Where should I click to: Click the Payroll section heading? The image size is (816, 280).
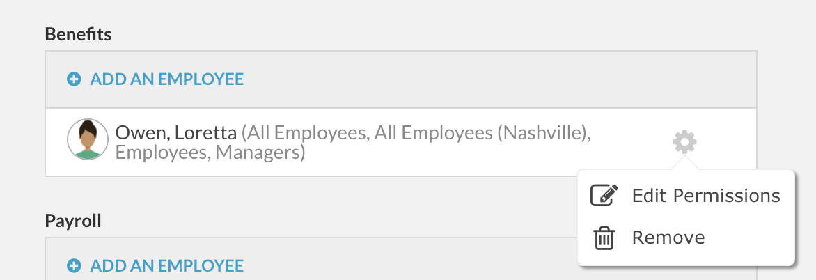(x=73, y=221)
